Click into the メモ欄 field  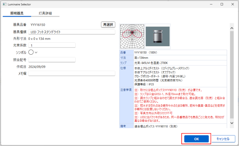[72, 73]
